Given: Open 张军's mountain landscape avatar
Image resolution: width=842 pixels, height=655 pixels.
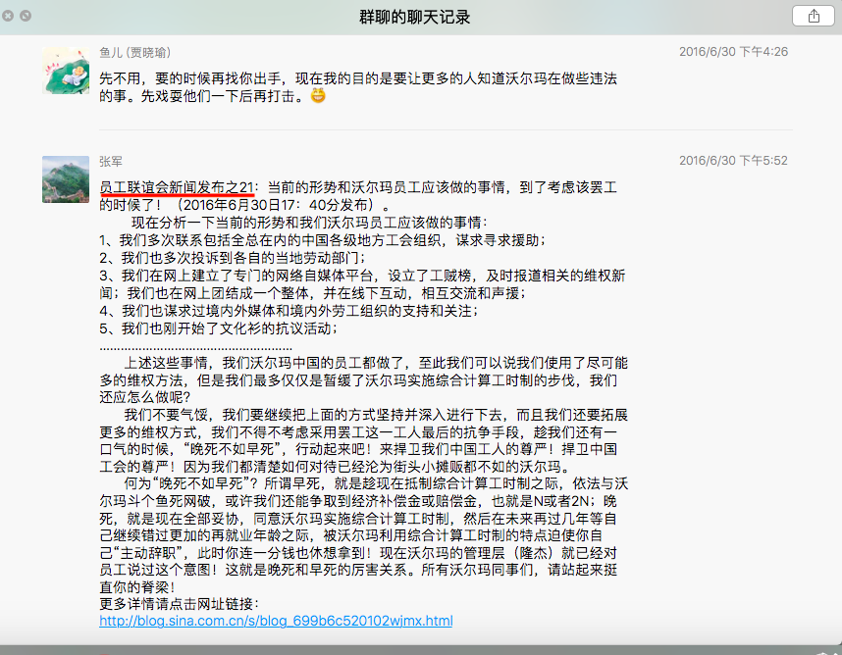Looking at the screenshot, I should pos(66,179).
